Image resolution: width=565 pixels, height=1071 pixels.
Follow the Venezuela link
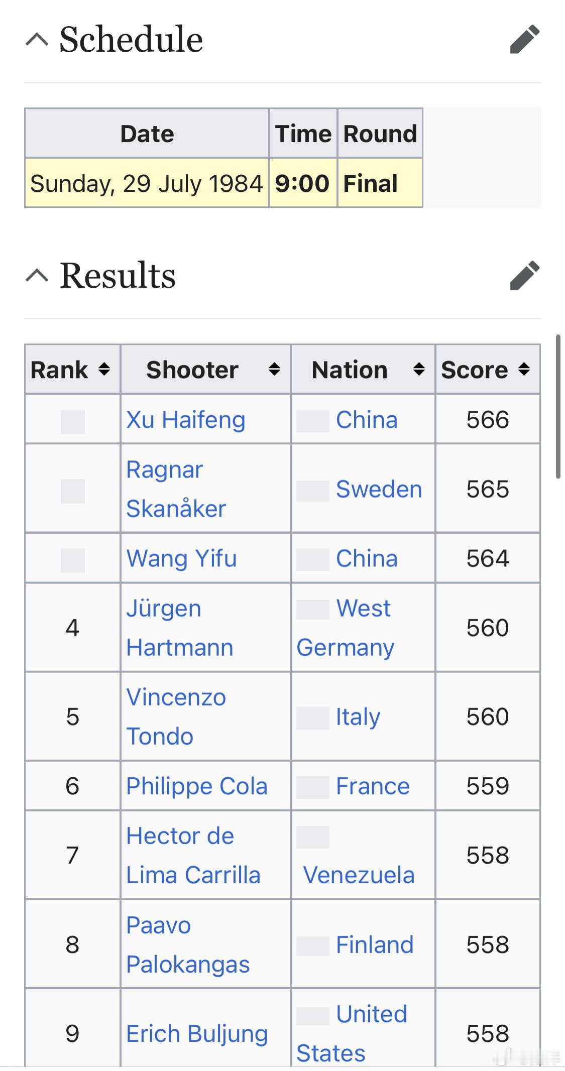[359, 875]
